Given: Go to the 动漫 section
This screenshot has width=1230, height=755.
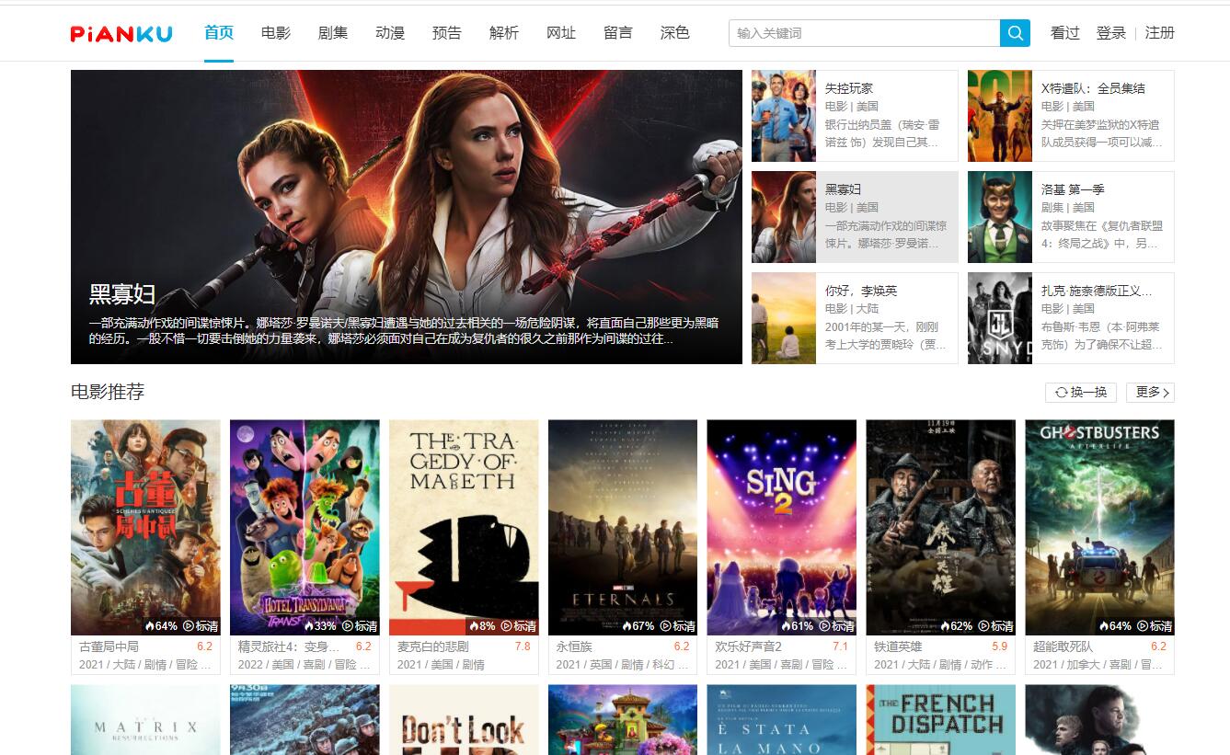Looking at the screenshot, I should click(390, 33).
